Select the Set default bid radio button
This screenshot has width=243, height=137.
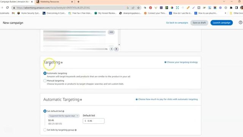tap(45, 111)
